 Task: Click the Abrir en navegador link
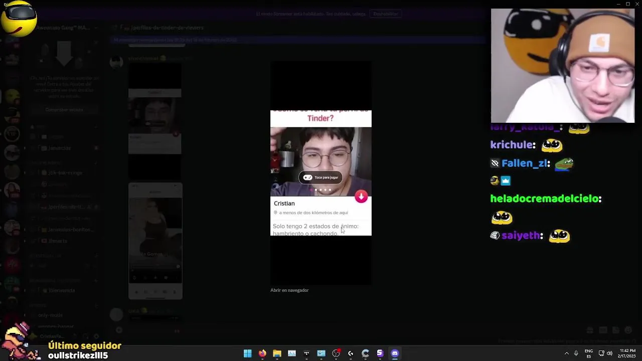289,290
